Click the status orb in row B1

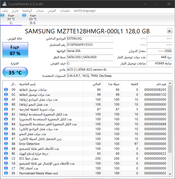6,109
